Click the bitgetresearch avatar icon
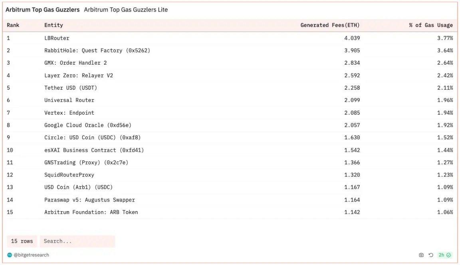 (10, 255)
